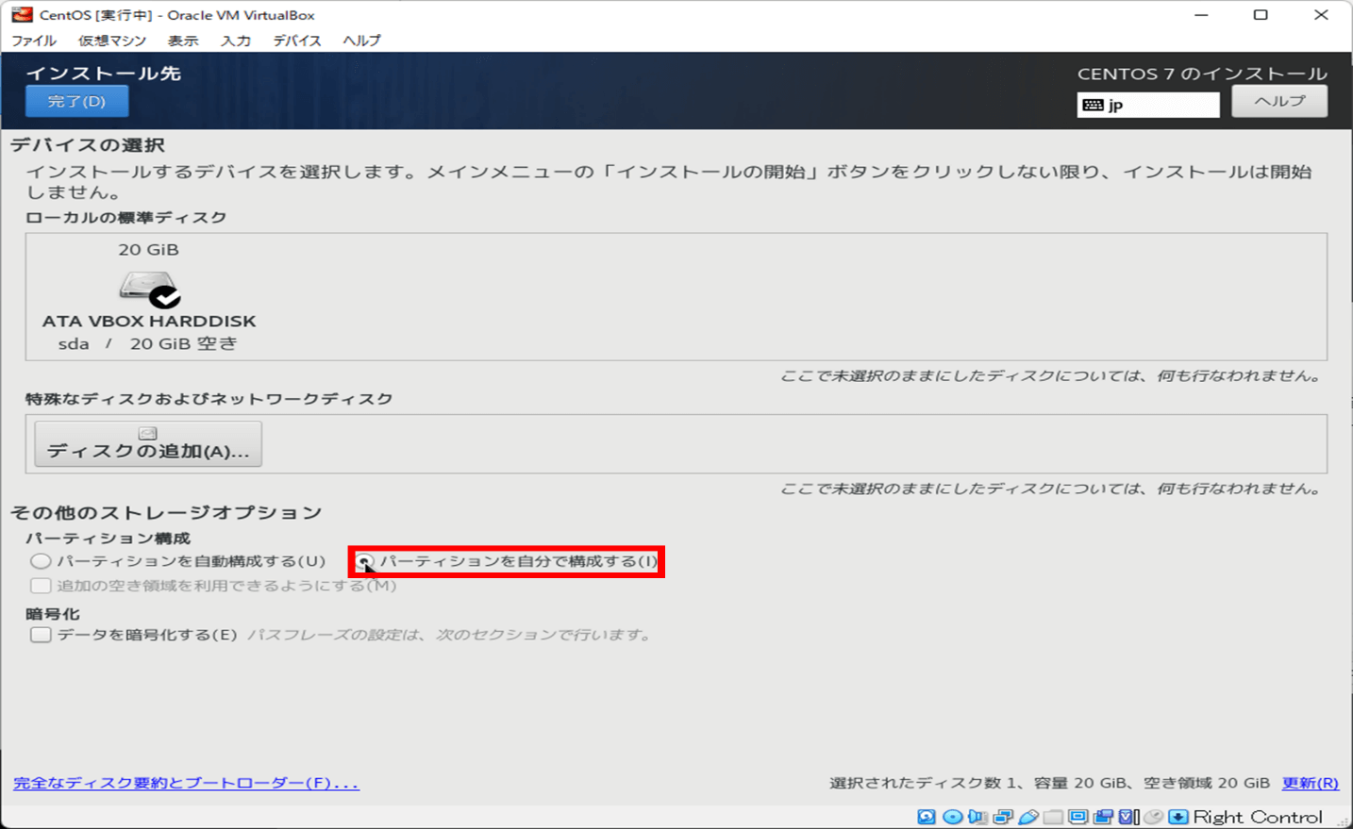Minimize the VirtualBox window
Image resolution: width=1353 pixels, height=829 pixels.
(x=1201, y=15)
